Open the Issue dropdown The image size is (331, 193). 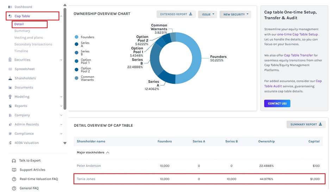207,14
